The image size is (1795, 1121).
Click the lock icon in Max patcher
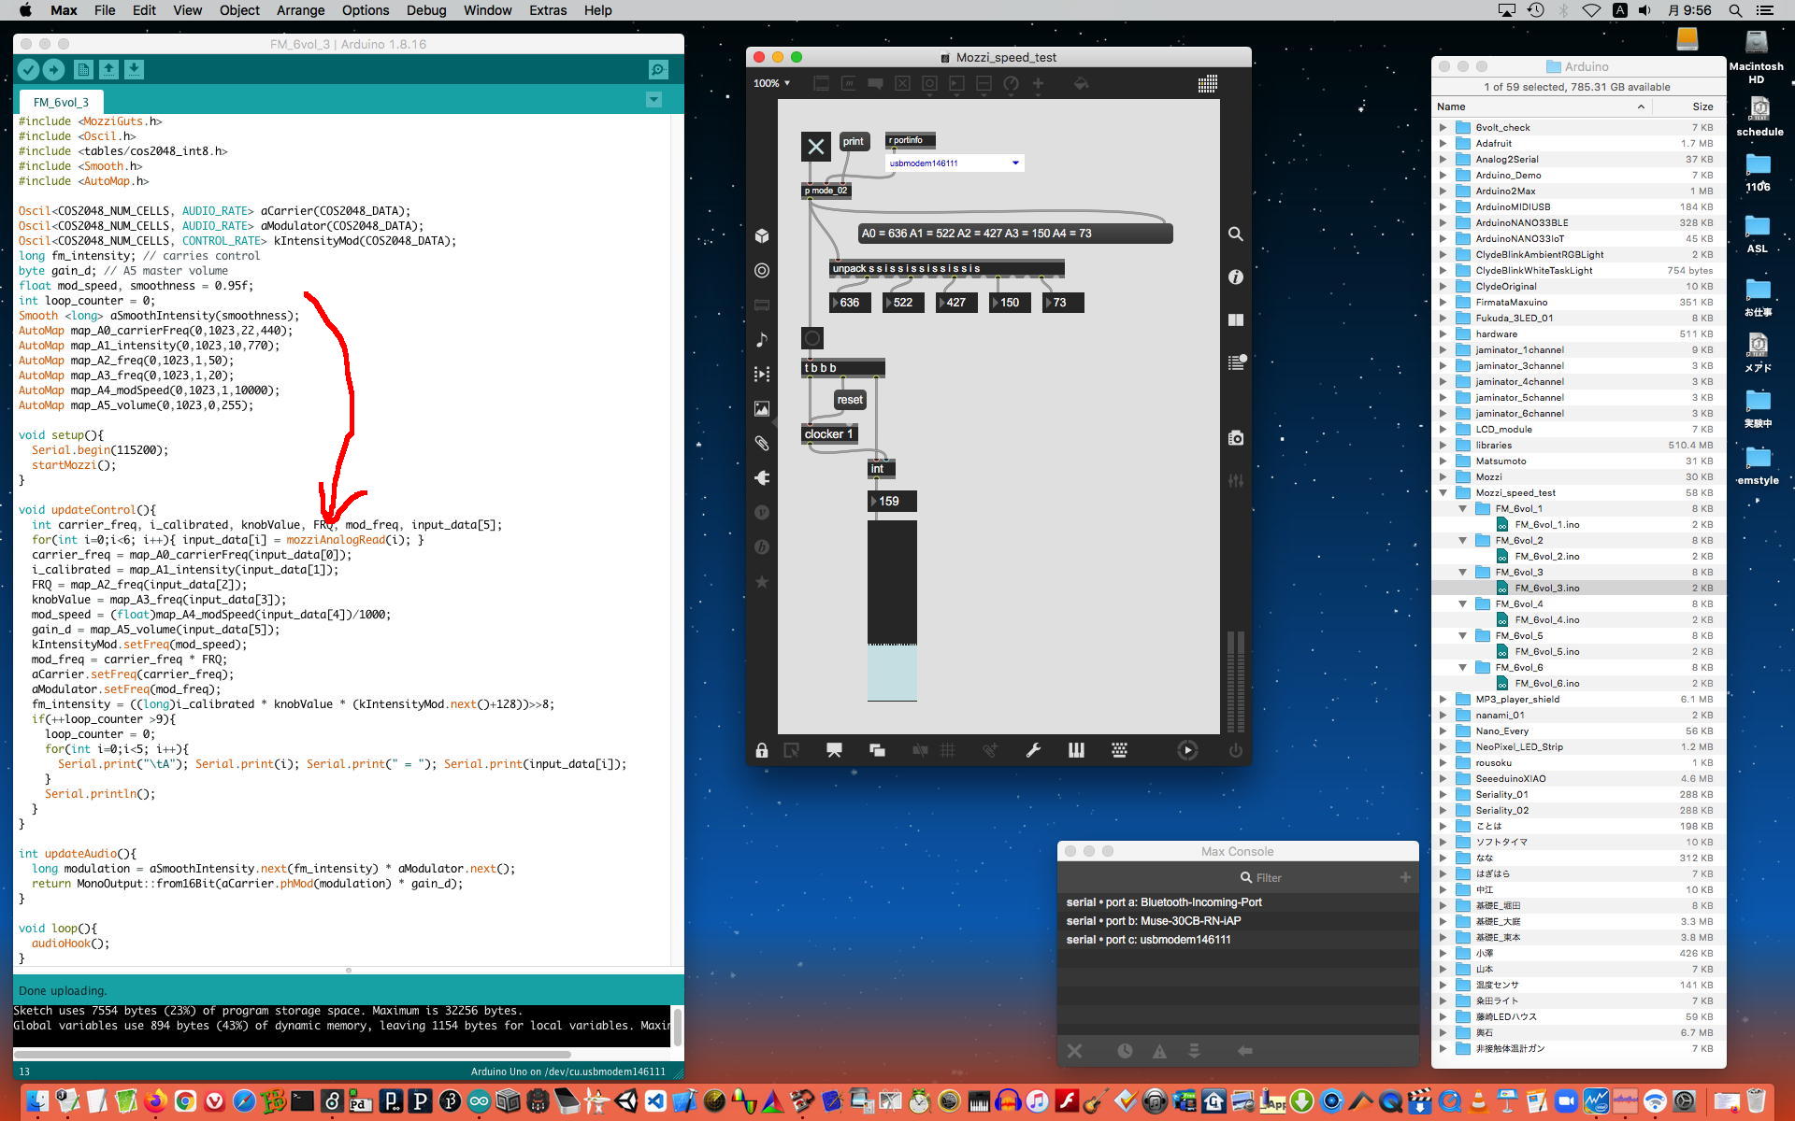[x=762, y=750]
